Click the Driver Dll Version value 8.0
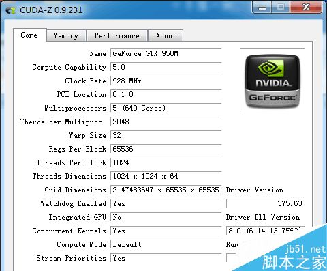The height and width of the screenshot is (271, 327). point(265,231)
